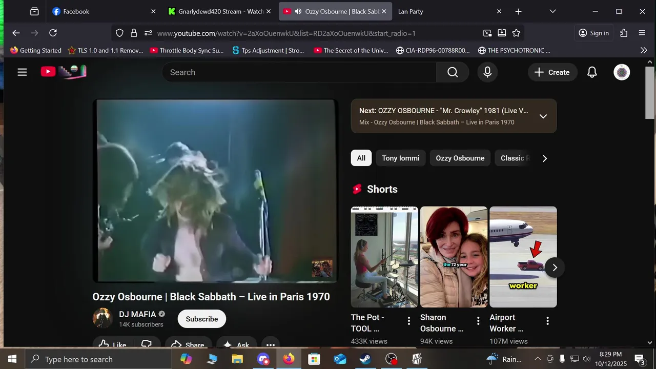Viewport: 656px width, 369px height.
Task: Open Firefox tracking protection shield
Action: coord(119,33)
